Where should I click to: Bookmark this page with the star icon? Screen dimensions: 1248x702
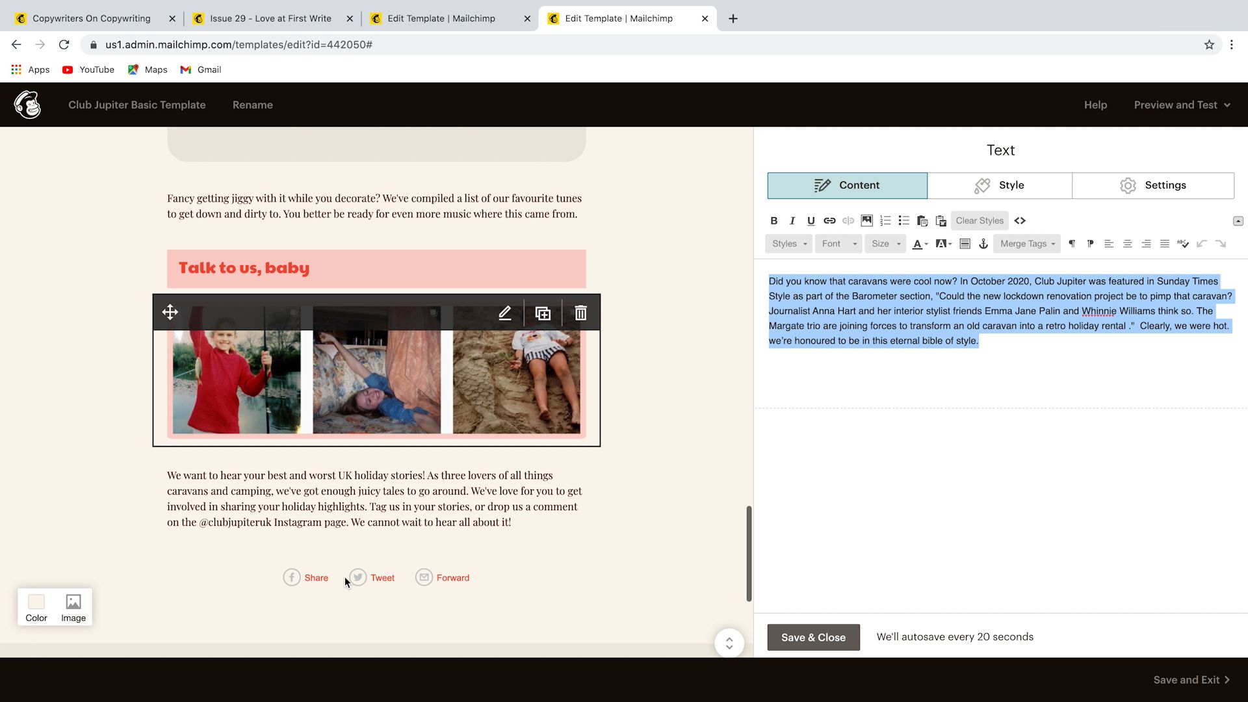(1209, 45)
